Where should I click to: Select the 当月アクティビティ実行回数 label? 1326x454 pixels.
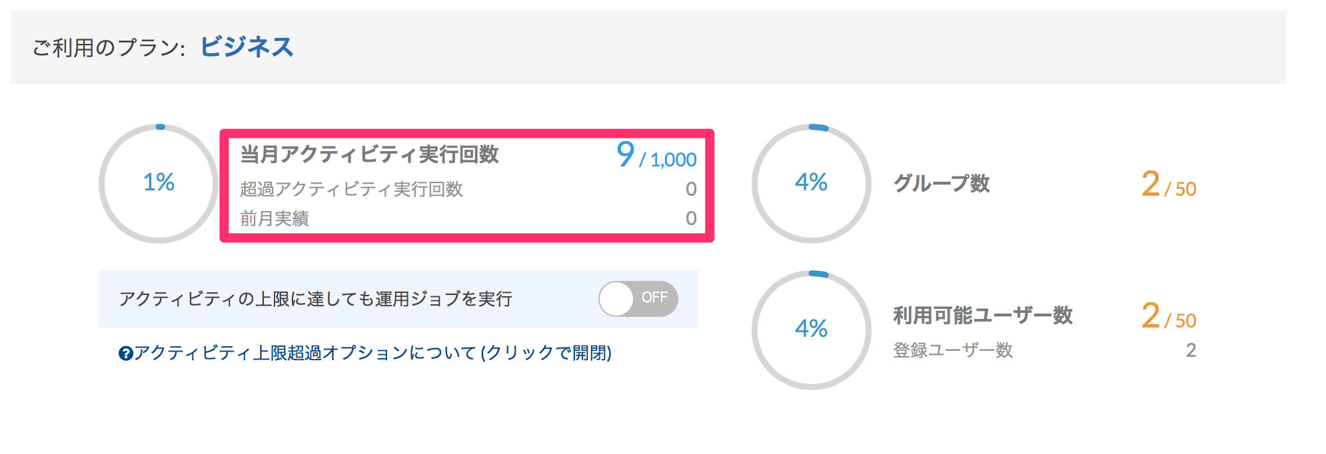(x=370, y=154)
